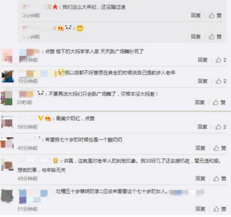Like the top nested reply from 3分钟前

pyautogui.click(x=215, y=16)
